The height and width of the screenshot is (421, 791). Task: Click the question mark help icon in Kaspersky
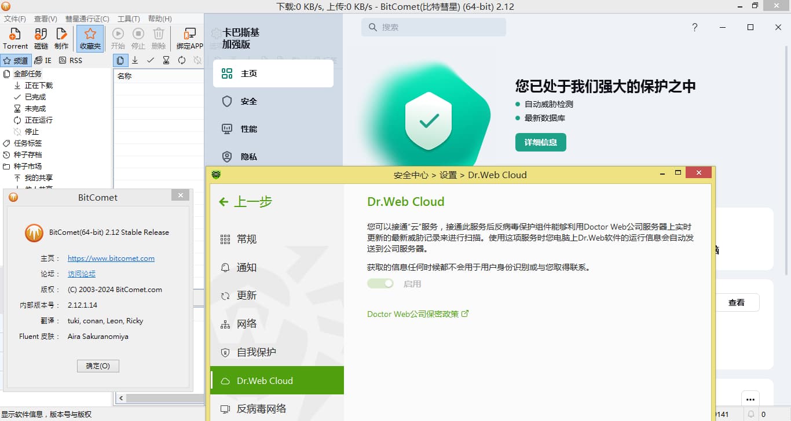click(695, 27)
